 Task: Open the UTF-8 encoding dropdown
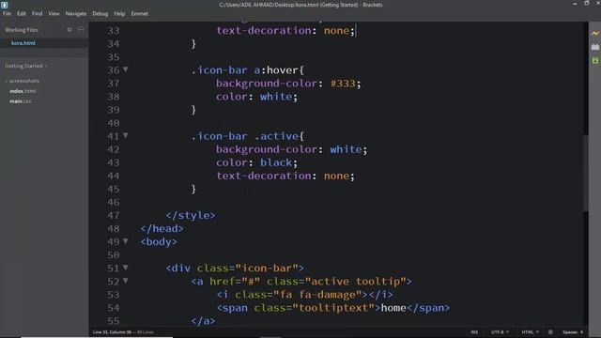[x=500, y=332]
